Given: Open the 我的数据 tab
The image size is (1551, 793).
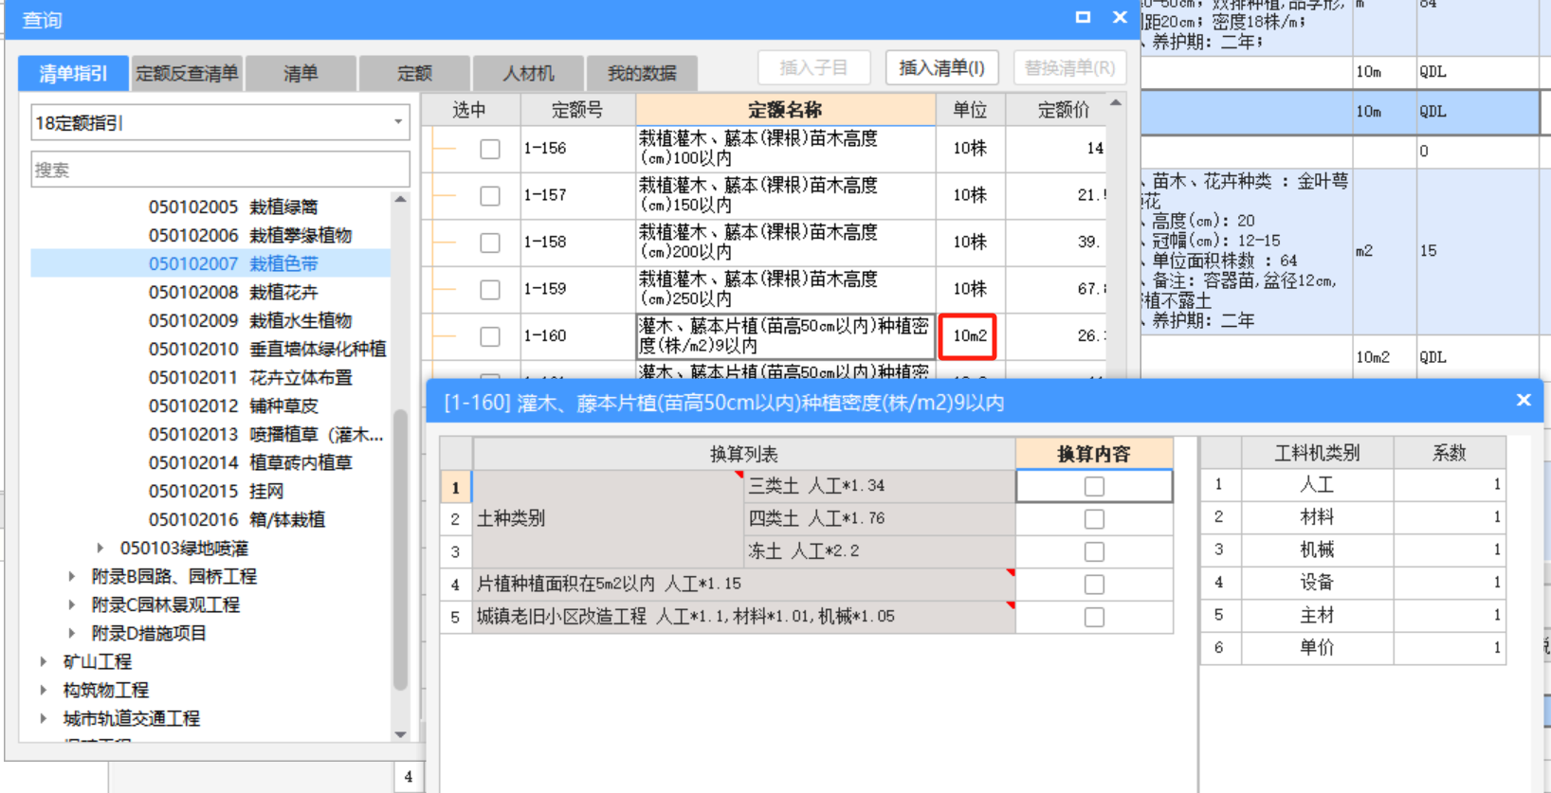Looking at the screenshot, I should click(x=642, y=73).
